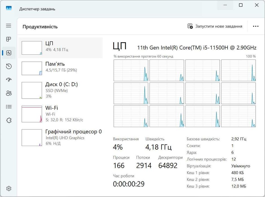The height and width of the screenshot is (197, 265).
Task: Click the 4,18 ГГц speed value under Швидкість
Action: [x=158, y=147]
